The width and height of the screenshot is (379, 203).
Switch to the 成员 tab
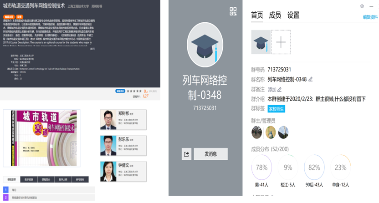275,15
